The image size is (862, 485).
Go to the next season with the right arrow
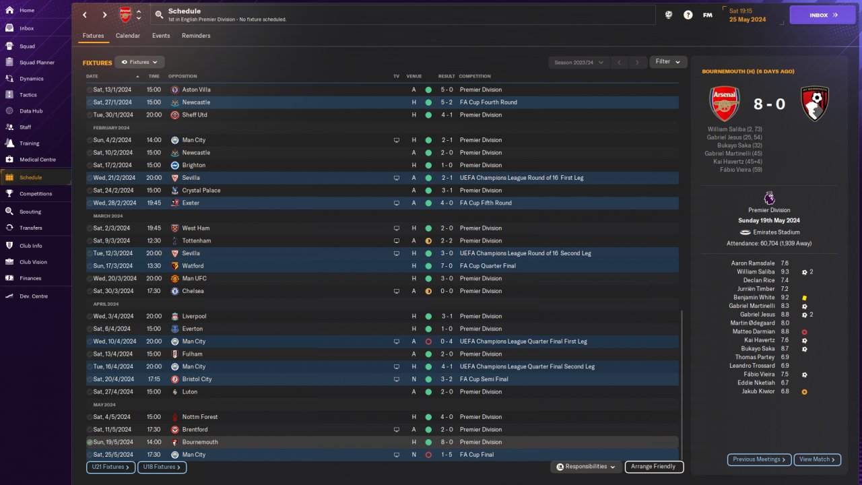coord(637,63)
